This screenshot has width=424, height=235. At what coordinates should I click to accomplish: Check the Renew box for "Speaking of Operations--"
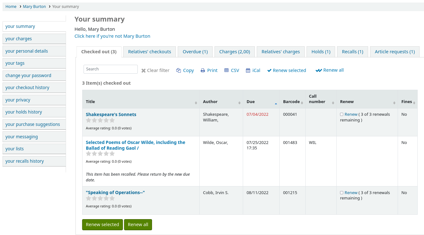coord(341,193)
